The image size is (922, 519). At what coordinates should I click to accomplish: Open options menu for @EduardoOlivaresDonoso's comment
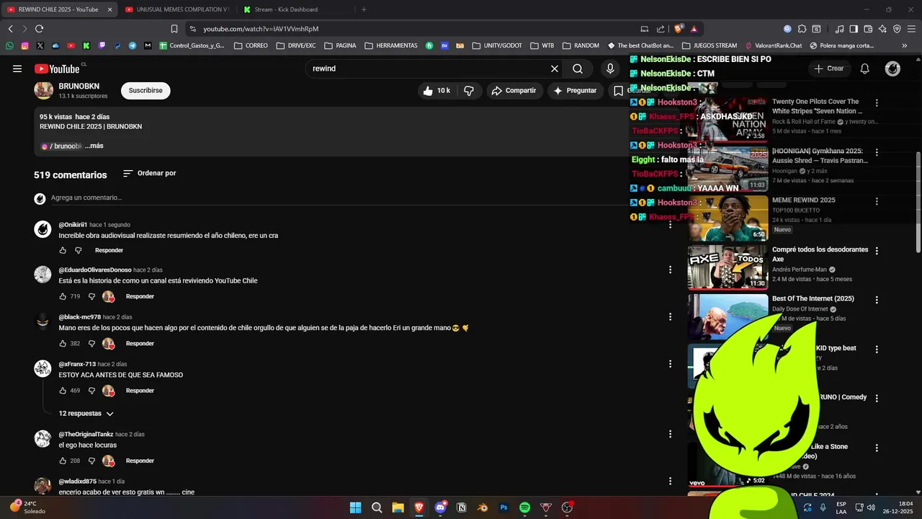[670, 270]
